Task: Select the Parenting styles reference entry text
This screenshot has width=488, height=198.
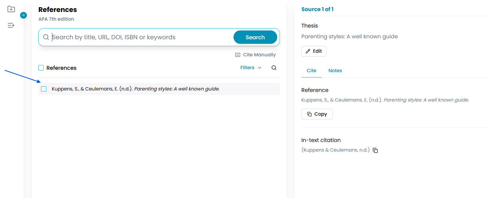Action: [135, 89]
